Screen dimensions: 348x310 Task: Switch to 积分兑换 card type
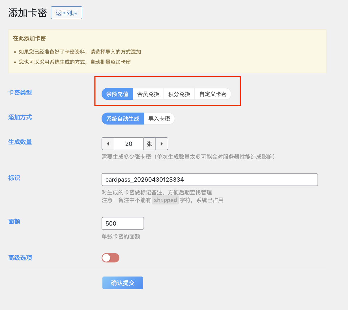coord(179,94)
